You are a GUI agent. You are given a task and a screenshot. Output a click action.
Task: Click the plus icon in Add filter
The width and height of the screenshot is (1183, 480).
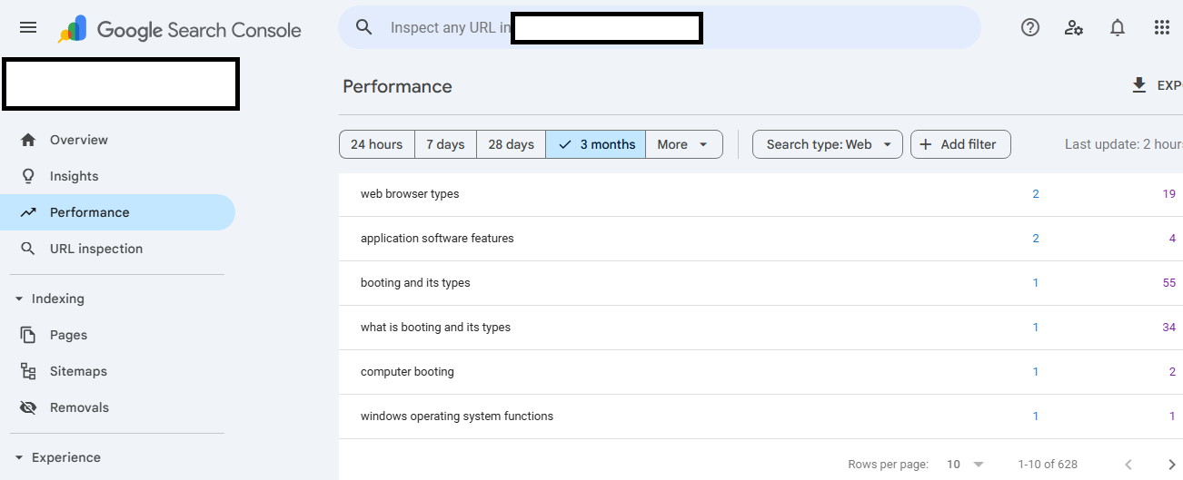pyautogui.click(x=926, y=144)
